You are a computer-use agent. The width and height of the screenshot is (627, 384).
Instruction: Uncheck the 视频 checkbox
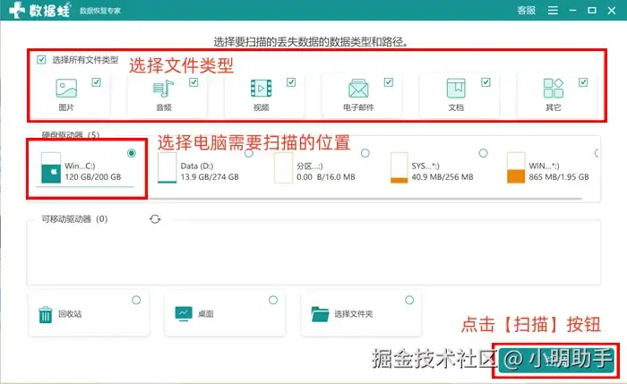click(x=291, y=82)
